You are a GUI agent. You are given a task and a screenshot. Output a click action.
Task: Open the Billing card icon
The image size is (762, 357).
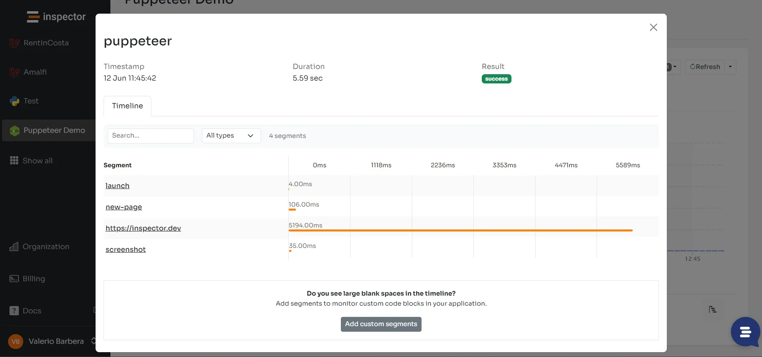coord(14,279)
